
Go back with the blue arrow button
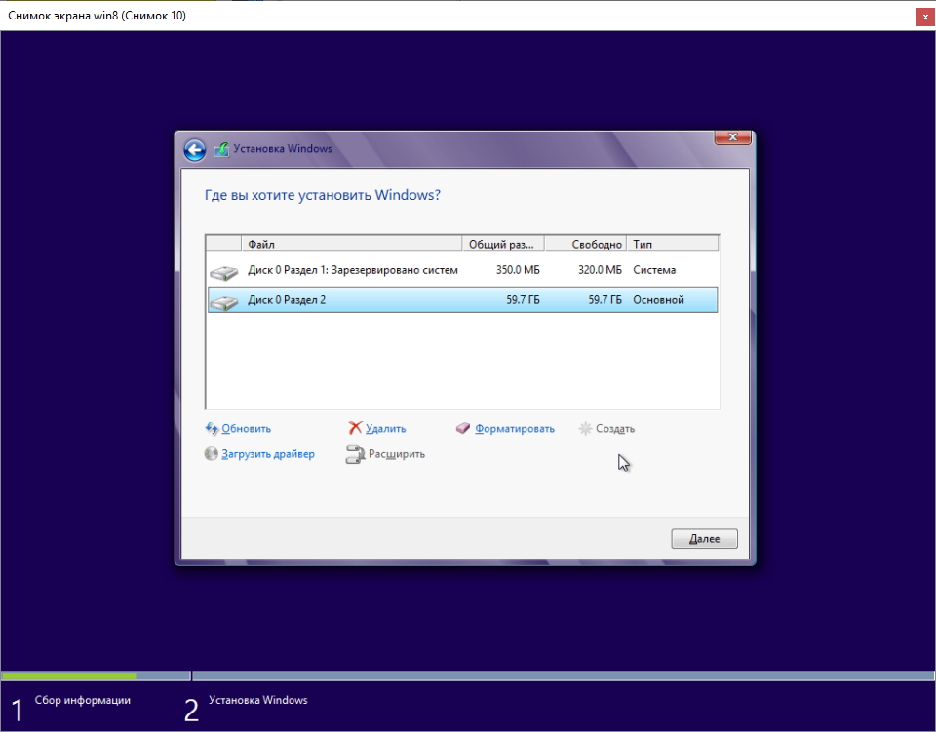tap(195, 150)
